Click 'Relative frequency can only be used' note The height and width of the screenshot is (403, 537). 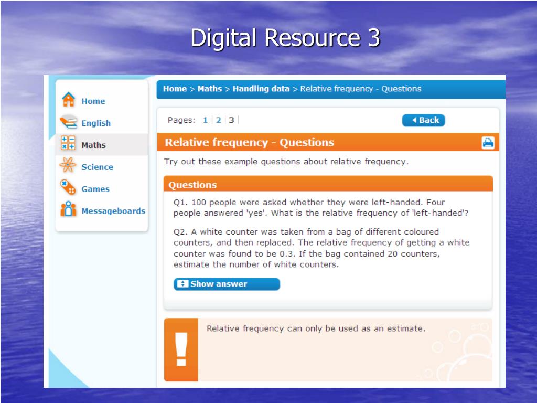tap(316, 328)
